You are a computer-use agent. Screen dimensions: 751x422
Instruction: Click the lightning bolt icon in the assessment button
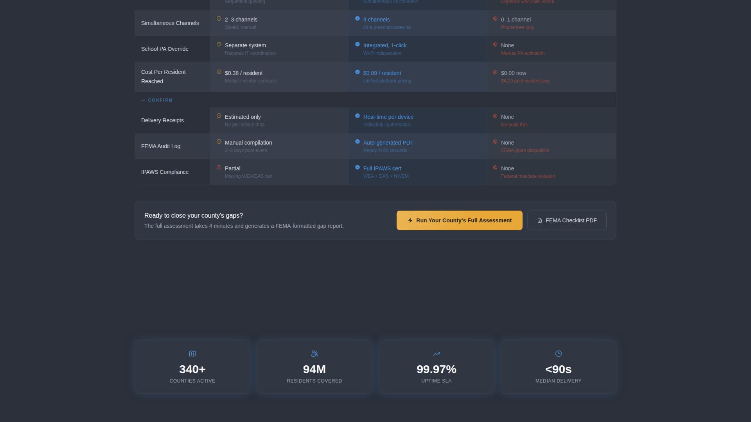pos(410,220)
